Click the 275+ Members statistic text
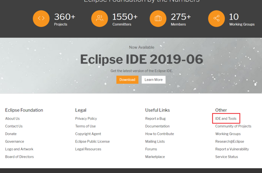This screenshot has height=173, width=262. coord(181,19)
